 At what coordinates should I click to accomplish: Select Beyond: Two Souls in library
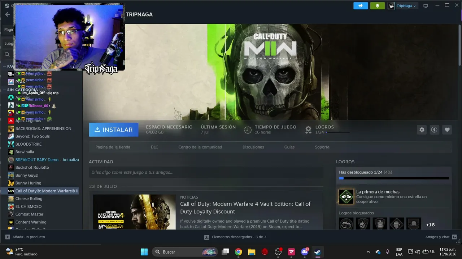tap(32, 136)
